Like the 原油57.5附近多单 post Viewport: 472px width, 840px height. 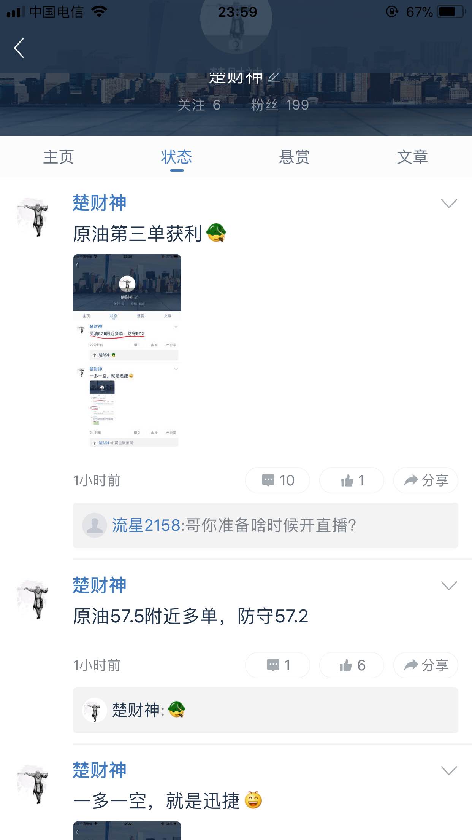pos(352,665)
